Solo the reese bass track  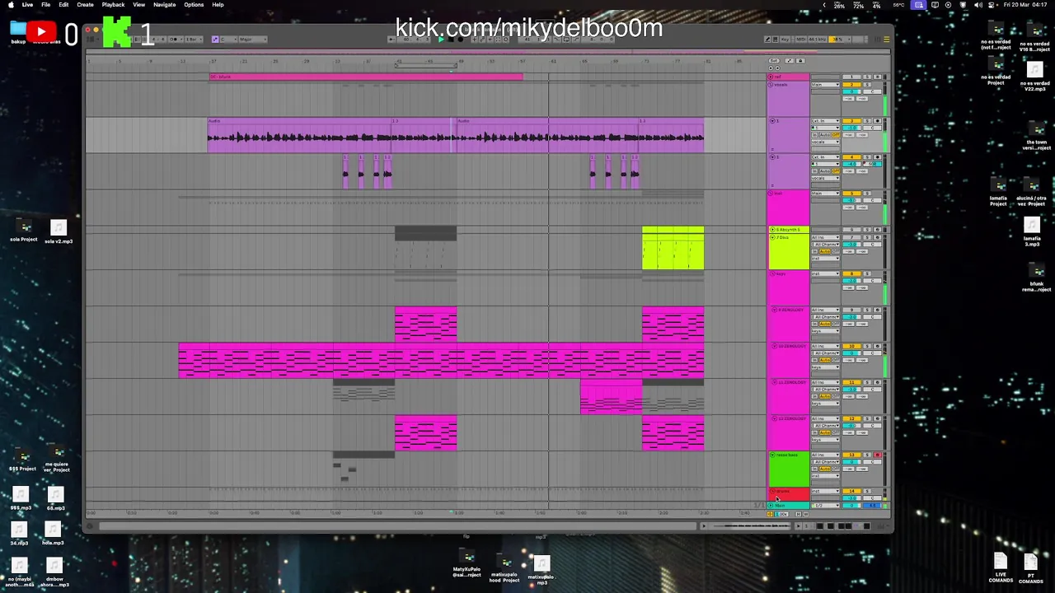(x=867, y=455)
